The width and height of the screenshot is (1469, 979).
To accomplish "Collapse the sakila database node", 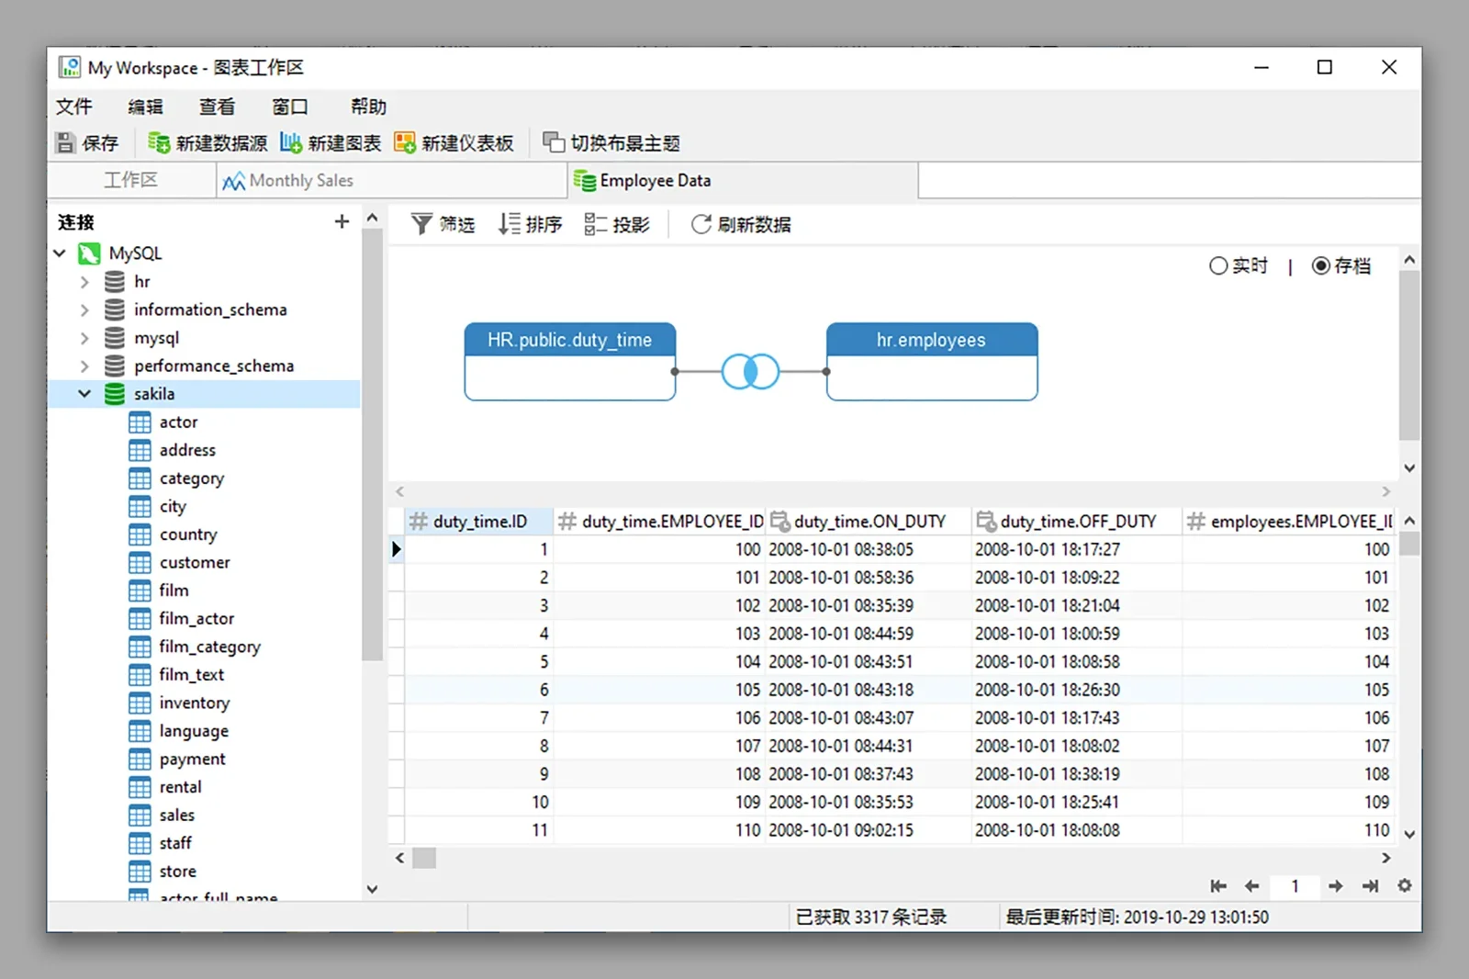I will tap(84, 394).
